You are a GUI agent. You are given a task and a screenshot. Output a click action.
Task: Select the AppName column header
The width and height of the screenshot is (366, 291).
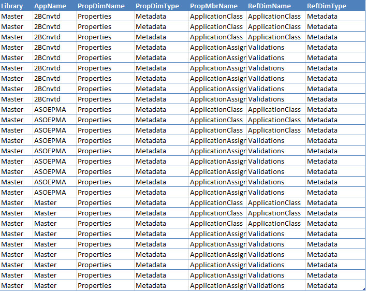point(54,6)
